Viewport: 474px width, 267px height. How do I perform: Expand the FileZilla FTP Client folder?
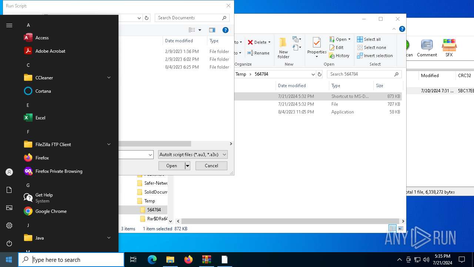tap(109, 144)
